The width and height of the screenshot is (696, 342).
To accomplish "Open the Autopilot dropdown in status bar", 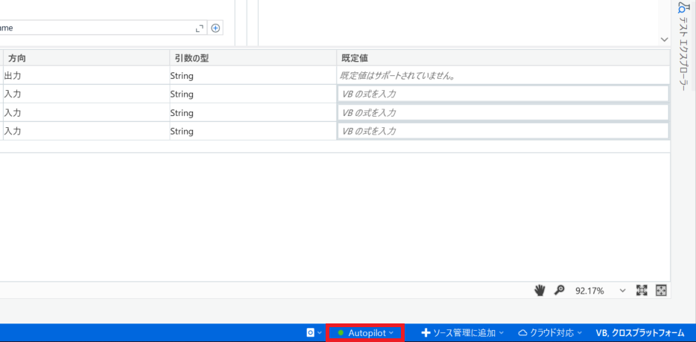I will (x=366, y=333).
